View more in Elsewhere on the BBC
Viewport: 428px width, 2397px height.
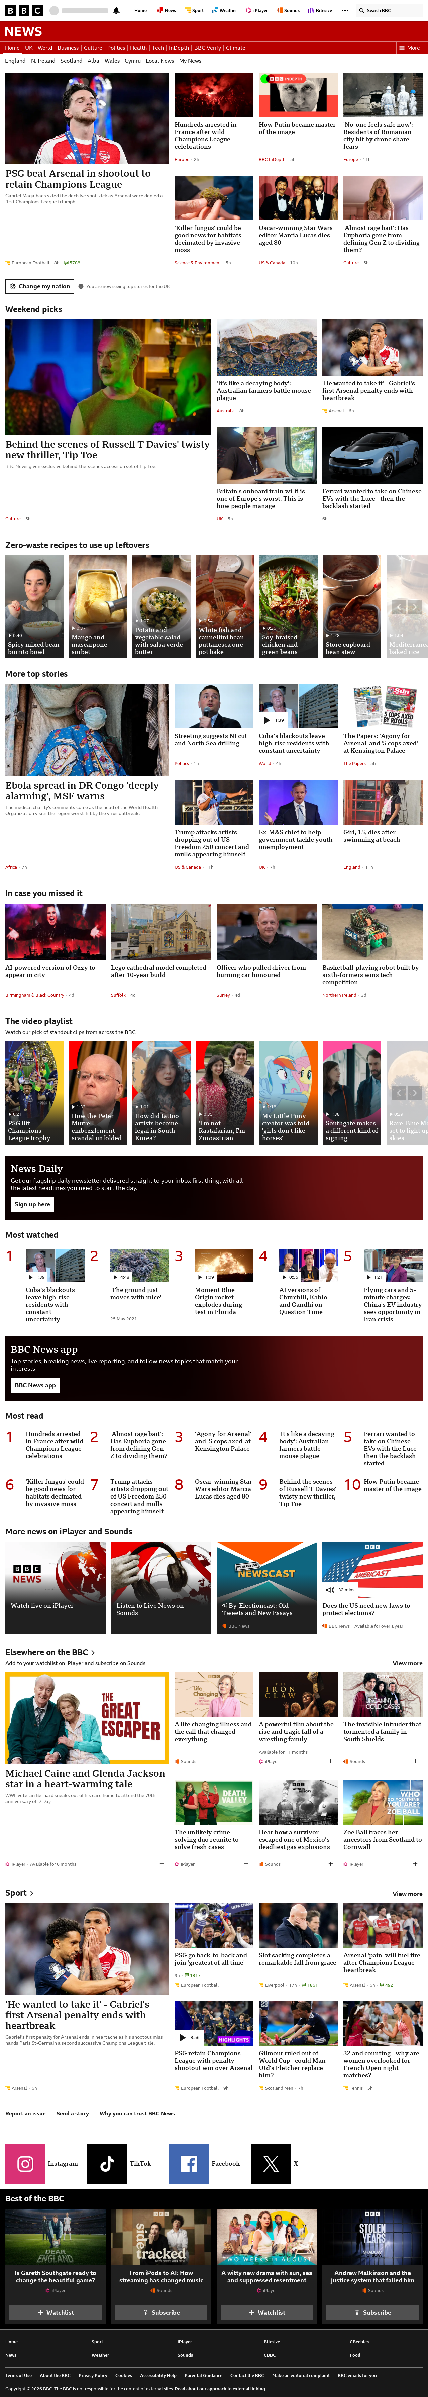point(408,1663)
